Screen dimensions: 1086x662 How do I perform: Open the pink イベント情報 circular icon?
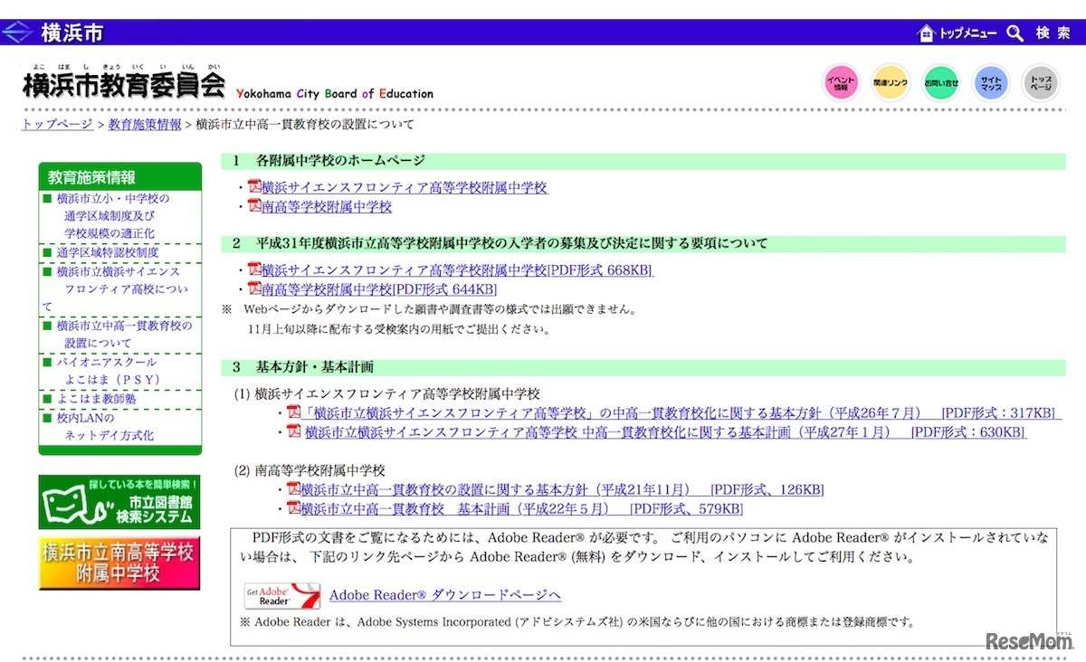(x=841, y=80)
